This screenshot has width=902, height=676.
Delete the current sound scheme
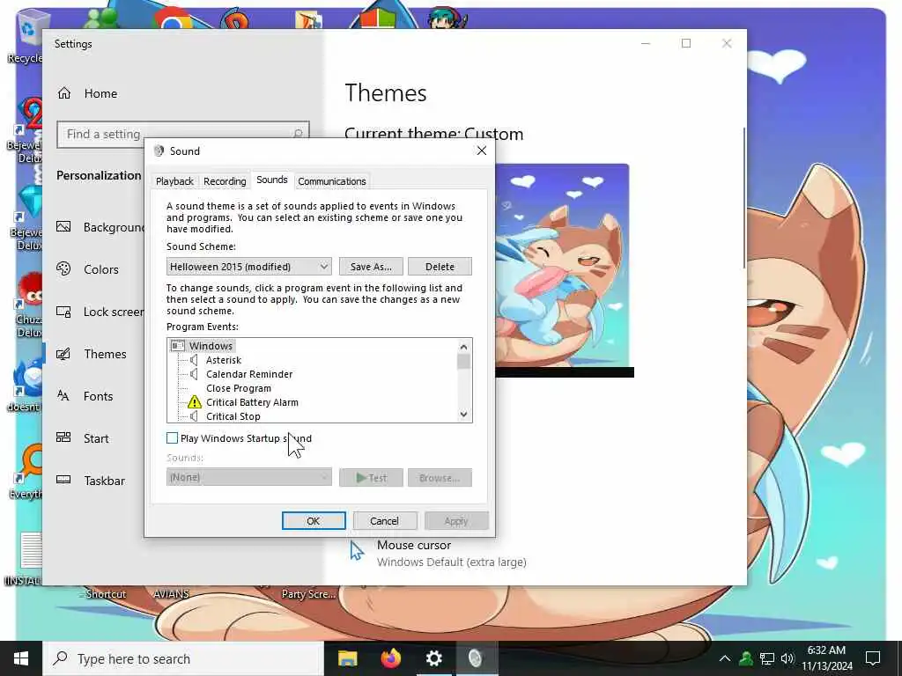[x=440, y=266]
